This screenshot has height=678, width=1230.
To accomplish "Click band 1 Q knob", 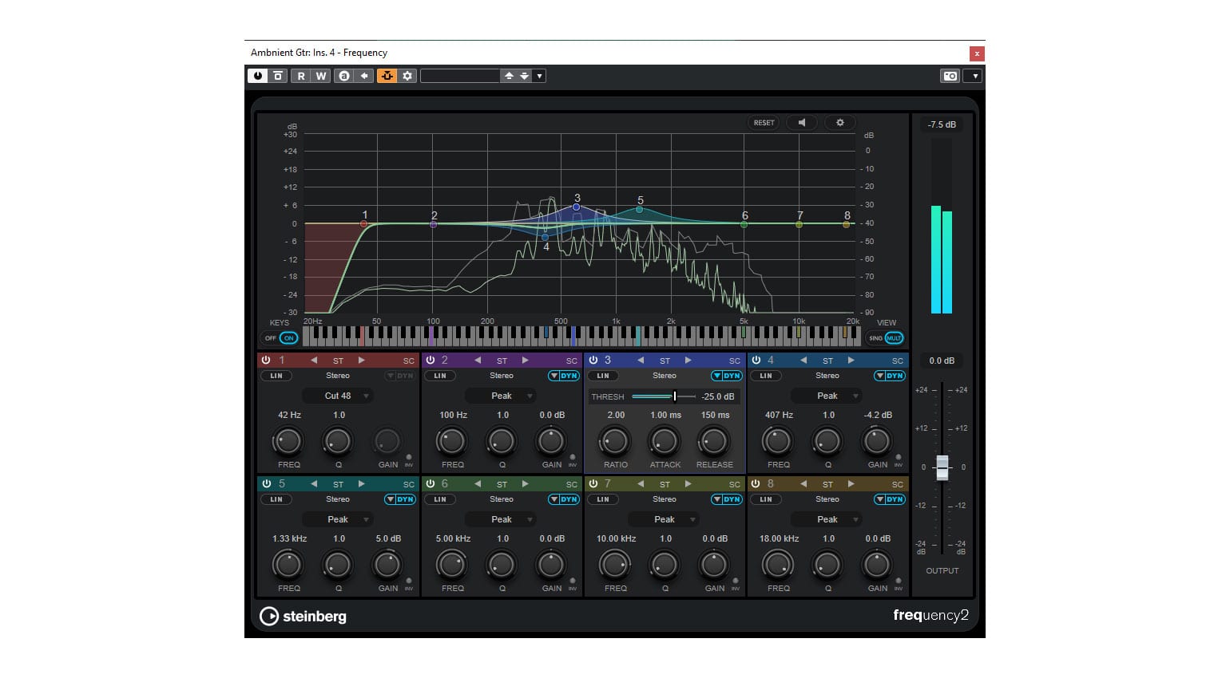I will pyautogui.click(x=338, y=441).
